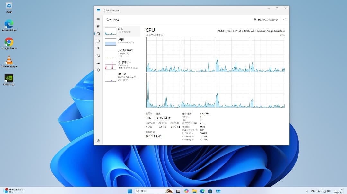Launch Microsoft Edge from the taskbar
Viewport: 347px width, 194px height.
tap(202, 190)
